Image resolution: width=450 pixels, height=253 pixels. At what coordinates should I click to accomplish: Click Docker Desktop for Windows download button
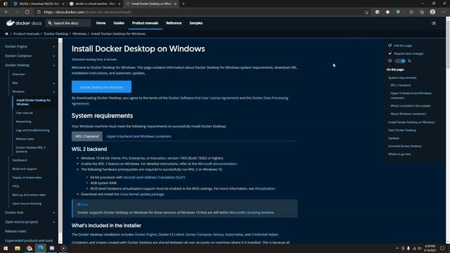coord(101,87)
